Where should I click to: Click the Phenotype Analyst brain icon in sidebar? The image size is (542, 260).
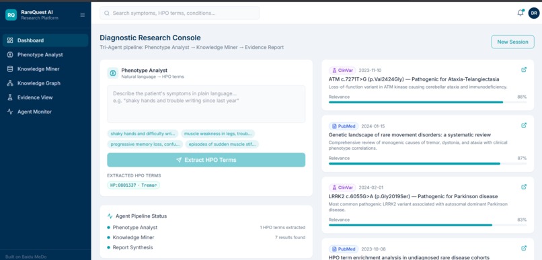pos(10,54)
